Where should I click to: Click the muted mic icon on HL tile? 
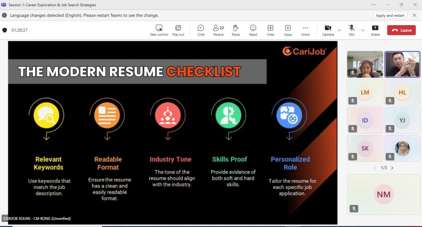pos(390,101)
